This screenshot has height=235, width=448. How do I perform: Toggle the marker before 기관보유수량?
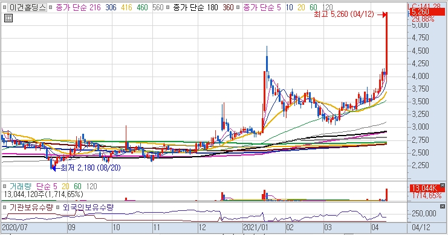(x=5, y=207)
